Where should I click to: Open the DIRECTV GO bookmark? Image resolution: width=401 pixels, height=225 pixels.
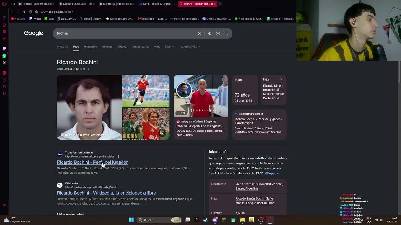tap(67, 19)
